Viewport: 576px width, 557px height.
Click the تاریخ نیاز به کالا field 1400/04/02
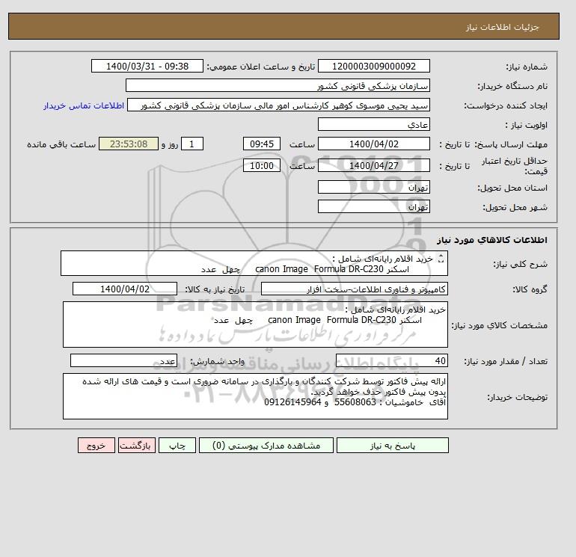coord(125,289)
